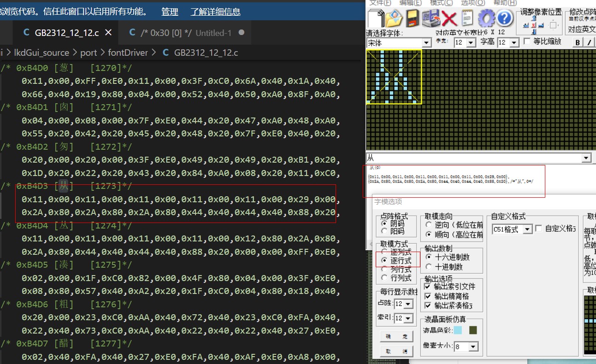596x364 pixels.
Task: Click the blue question mark help icon
Action: coord(505,19)
